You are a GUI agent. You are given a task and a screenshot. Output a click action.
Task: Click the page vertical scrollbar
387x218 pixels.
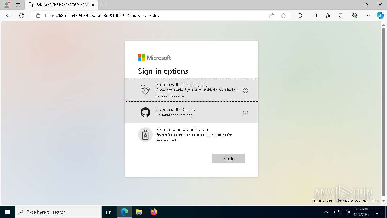point(384,112)
